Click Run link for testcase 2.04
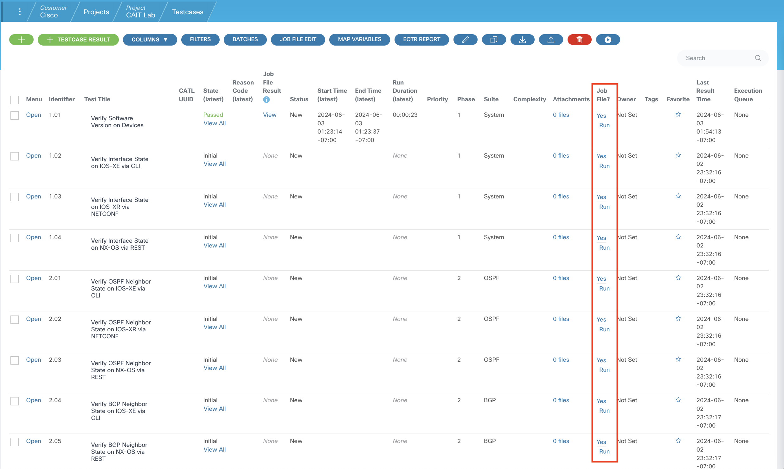This screenshot has width=784, height=469. [x=604, y=411]
